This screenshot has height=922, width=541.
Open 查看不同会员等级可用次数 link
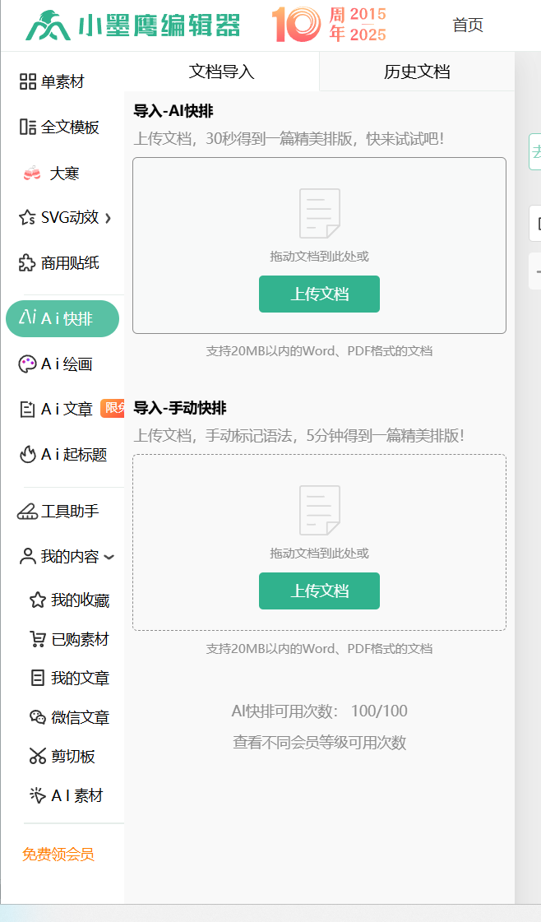[319, 743]
